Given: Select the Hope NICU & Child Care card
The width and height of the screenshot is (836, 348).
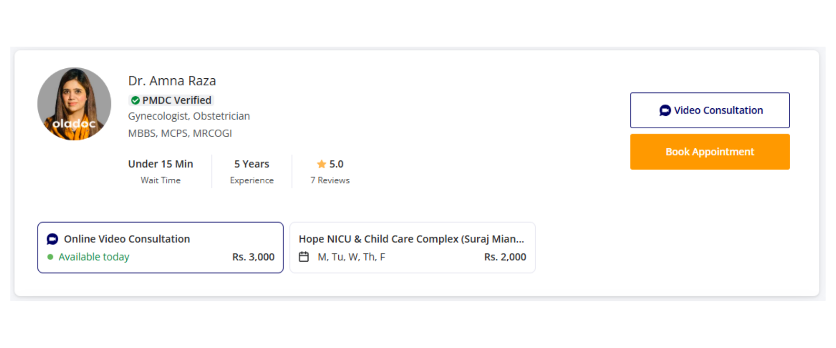Looking at the screenshot, I should [412, 248].
